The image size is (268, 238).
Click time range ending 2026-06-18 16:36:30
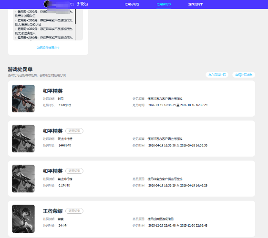[178, 145]
